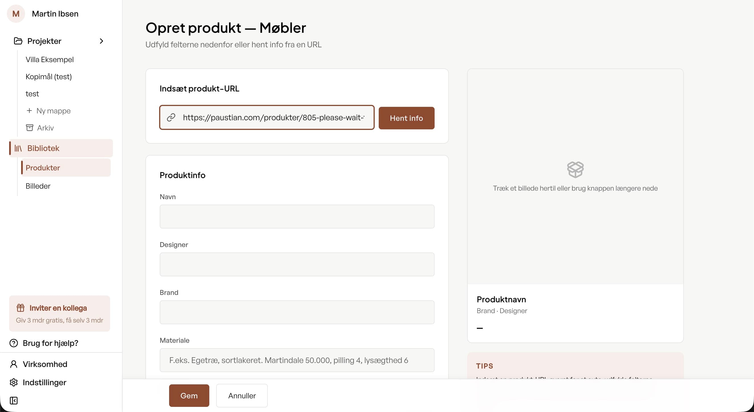The height and width of the screenshot is (412, 754).
Task: Collapse the sidebar with the panel icon
Action: 14,400
